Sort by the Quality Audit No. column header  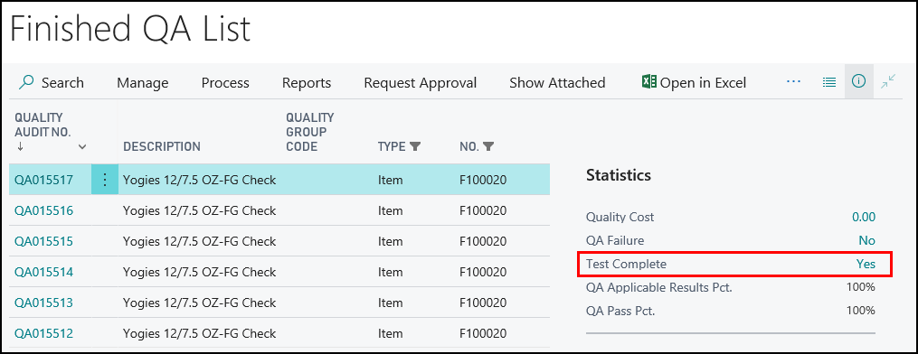pyautogui.click(x=43, y=125)
